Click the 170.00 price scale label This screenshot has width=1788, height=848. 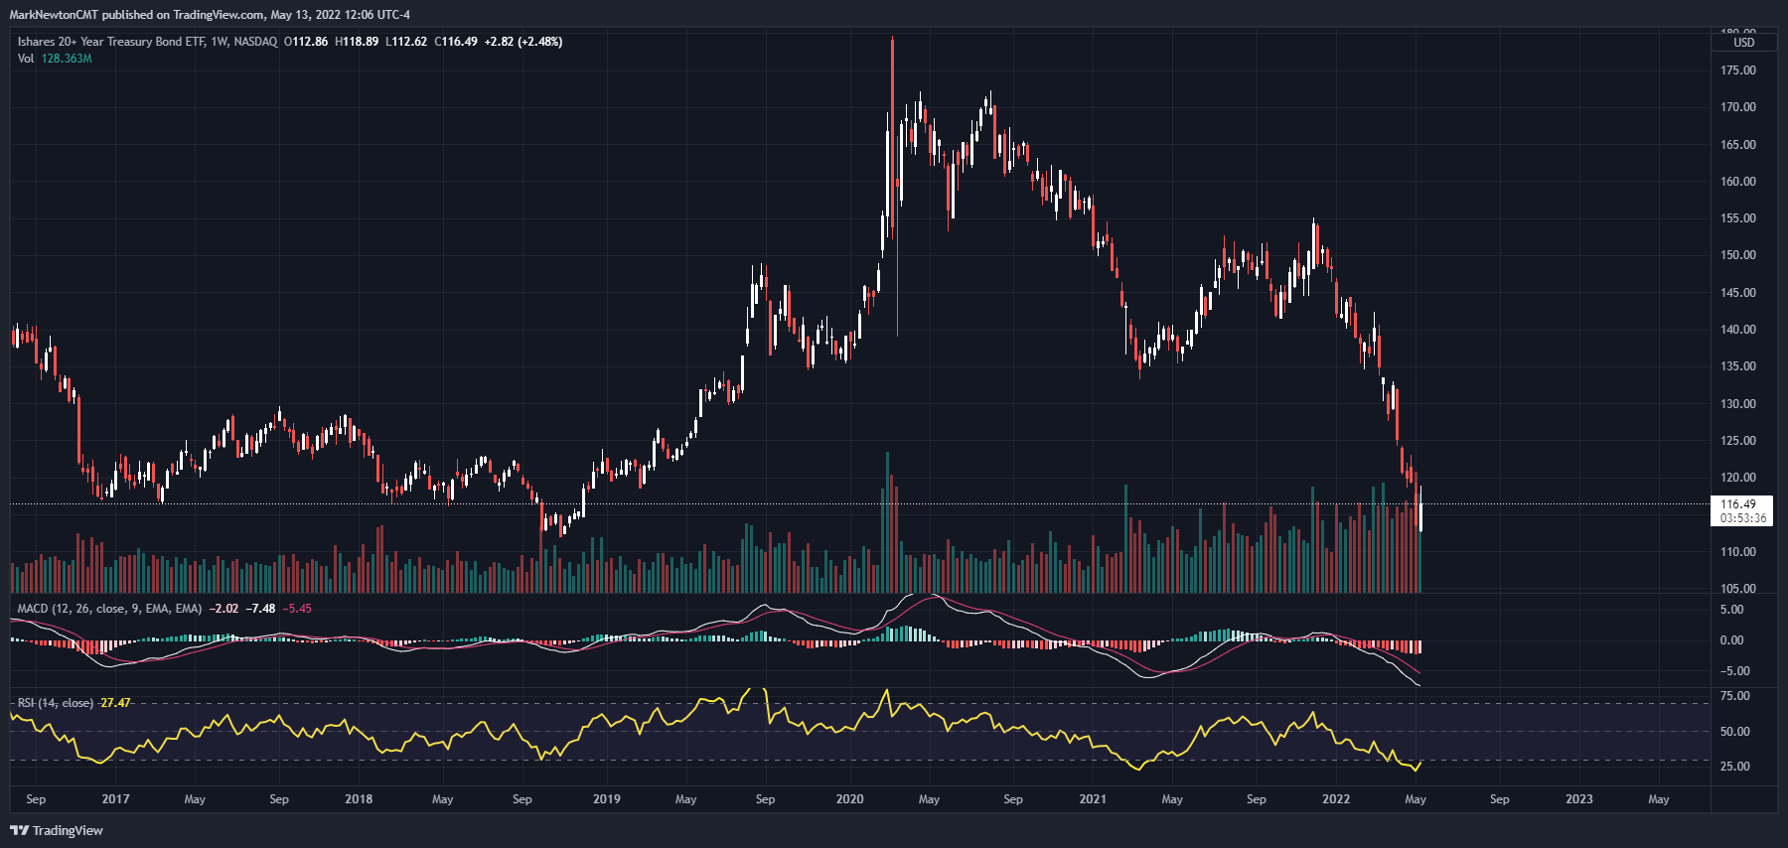tap(1738, 107)
